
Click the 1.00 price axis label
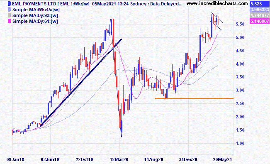click(240, 143)
